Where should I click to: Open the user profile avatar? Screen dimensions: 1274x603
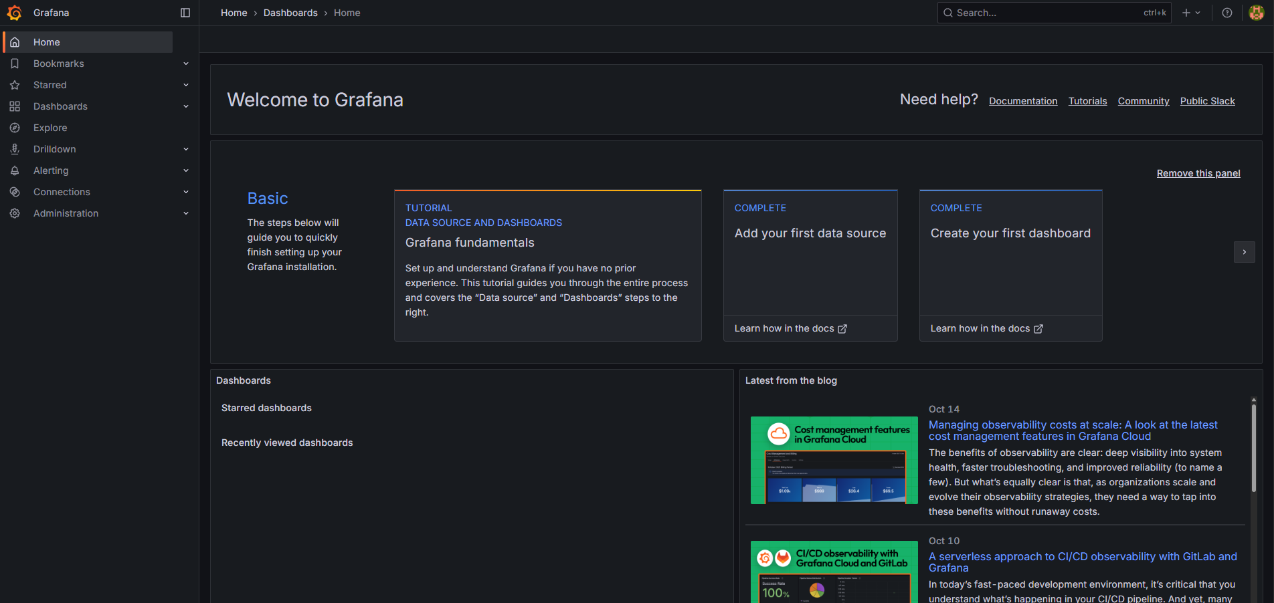1257,13
